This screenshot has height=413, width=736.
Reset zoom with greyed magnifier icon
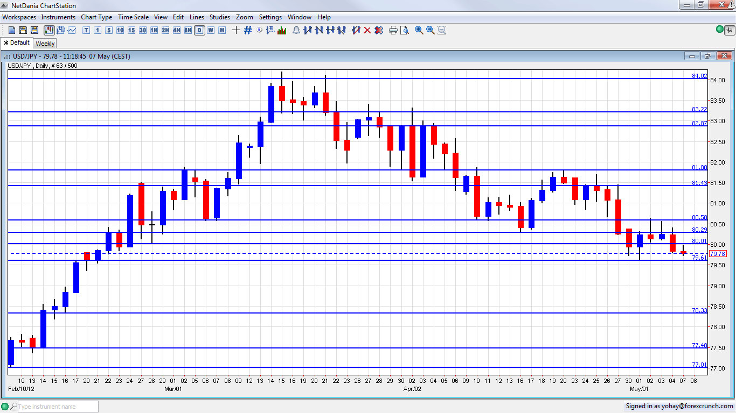[442, 30]
